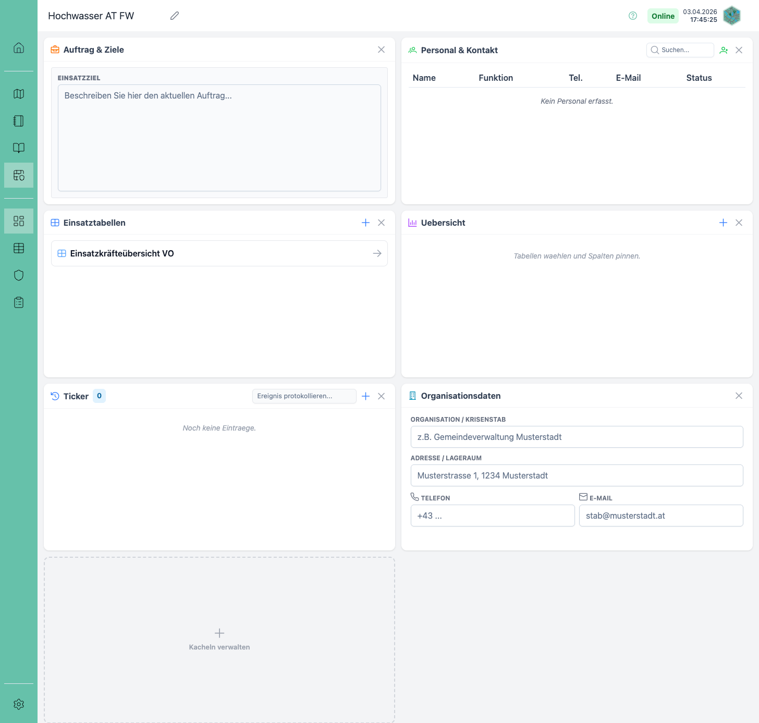
Task: Click the Organisation / Krisenstab field
Action: (577, 437)
